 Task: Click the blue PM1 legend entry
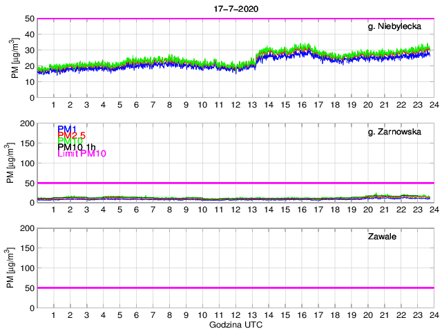click(67, 129)
